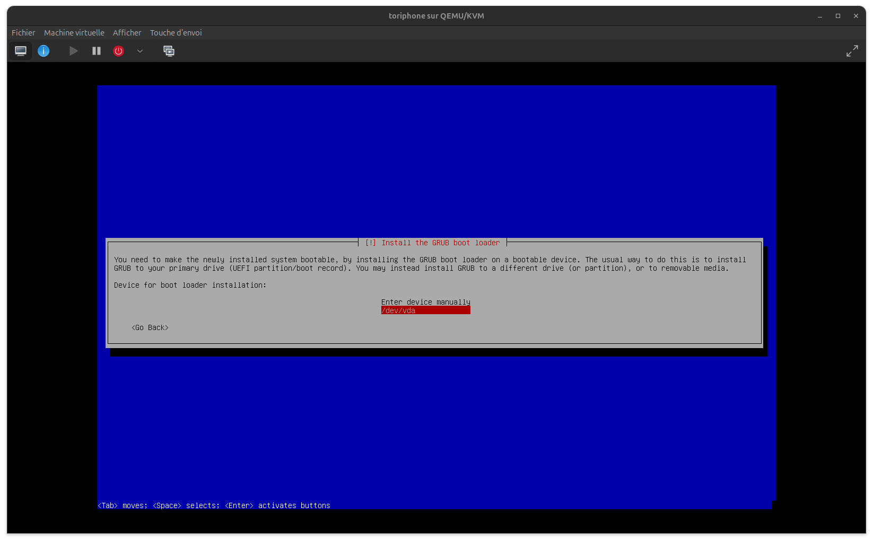Click the Go Back button
Image resolution: width=873 pixels, height=542 pixels.
click(x=150, y=327)
